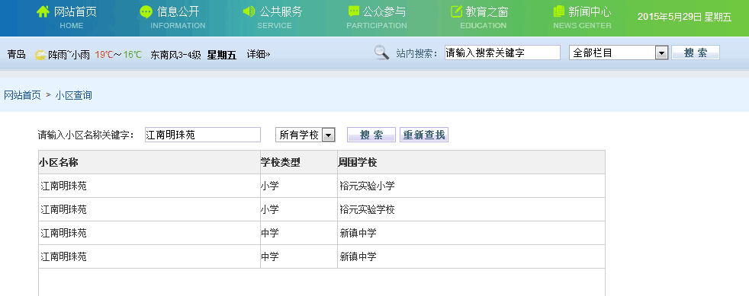The height and width of the screenshot is (296, 749).
Task: Open the 详细» weather details link
Action: [x=259, y=55]
